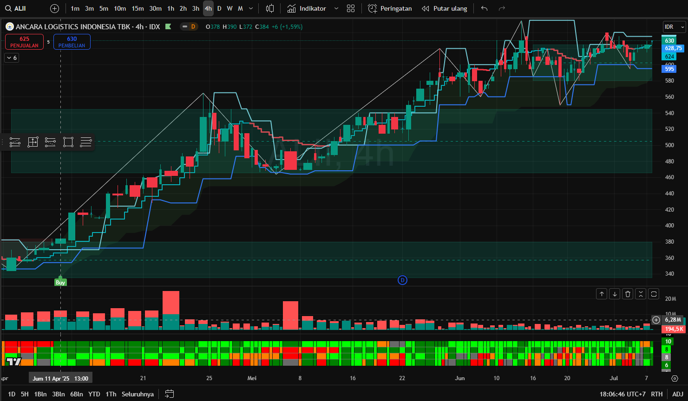The width and height of the screenshot is (688, 401).
Task: Click plus icon beside 6,28M volume label
Action: pyautogui.click(x=656, y=320)
